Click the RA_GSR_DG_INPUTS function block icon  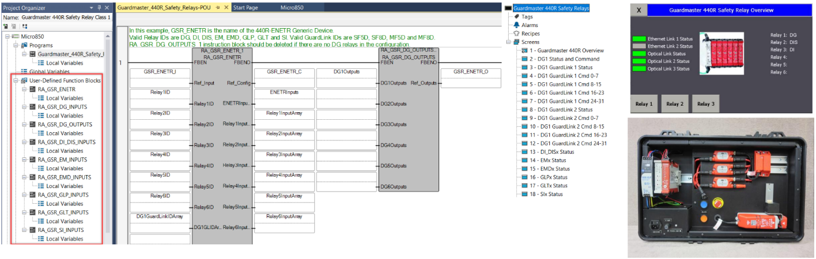(32, 107)
